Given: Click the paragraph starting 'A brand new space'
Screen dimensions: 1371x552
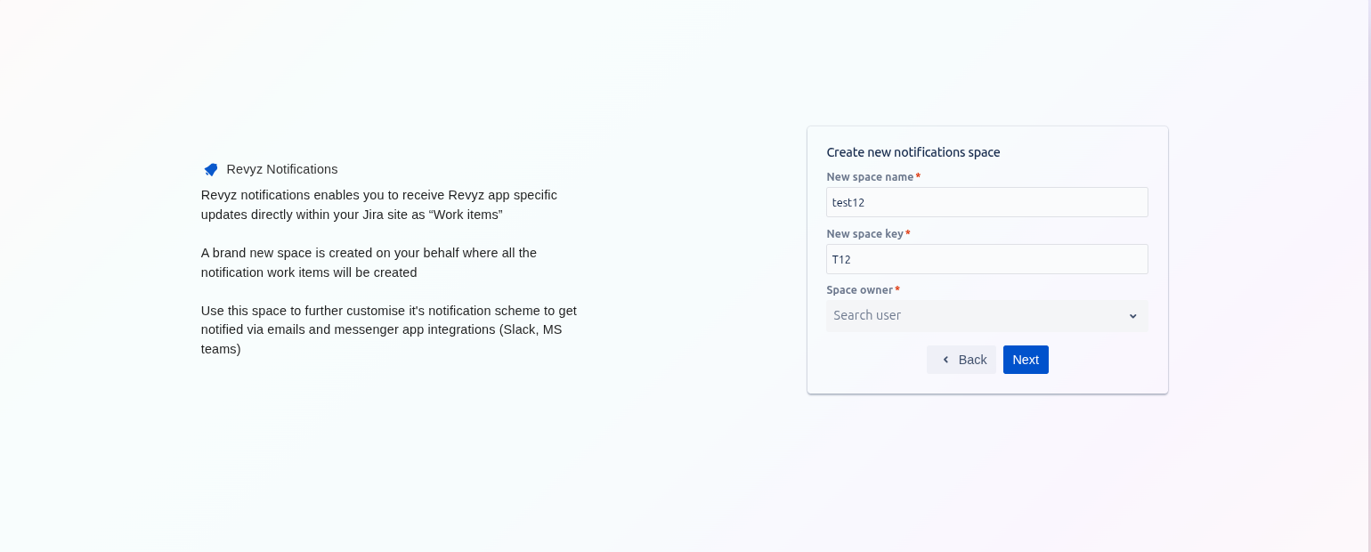Looking at the screenshot, I should coord(369,263).
